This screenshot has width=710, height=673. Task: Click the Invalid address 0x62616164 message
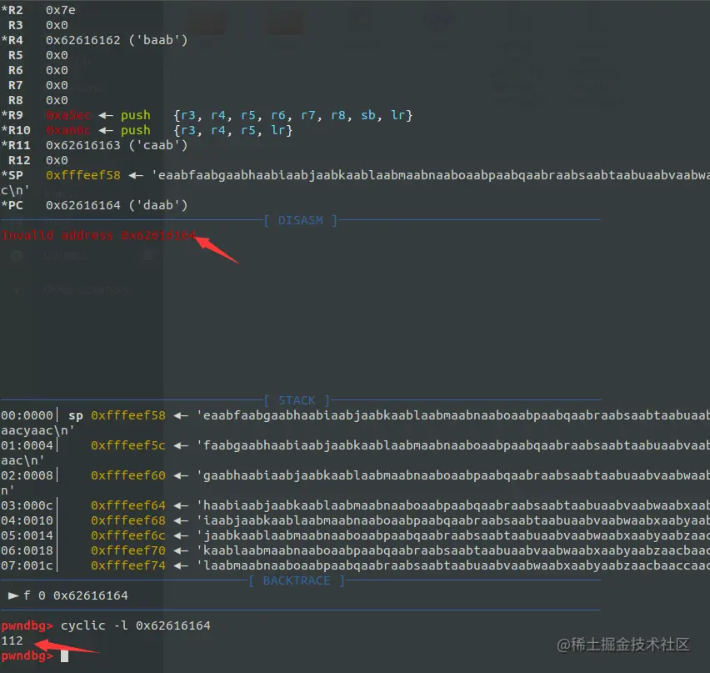pyautogui.click(x=98, y=235)
